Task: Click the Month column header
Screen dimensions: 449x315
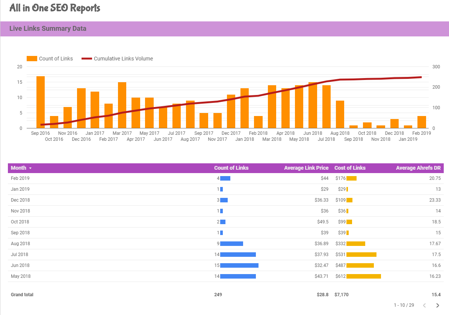Action: (18, 168)
